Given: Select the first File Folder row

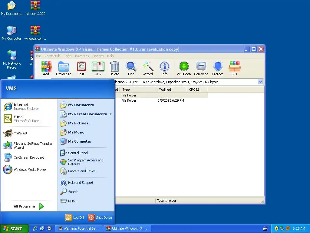Looking at the screenshot, I should point(161,95).
